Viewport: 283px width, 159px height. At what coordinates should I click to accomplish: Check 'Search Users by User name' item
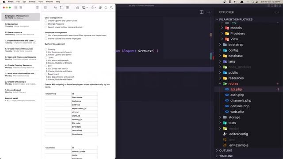tap(46, 27)
